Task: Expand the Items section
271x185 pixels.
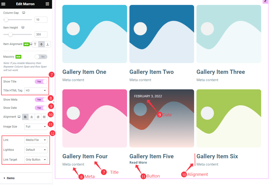Action: pos(11,178)
